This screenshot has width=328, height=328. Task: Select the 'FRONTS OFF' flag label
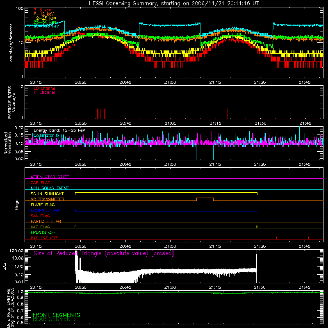[43, 232]
